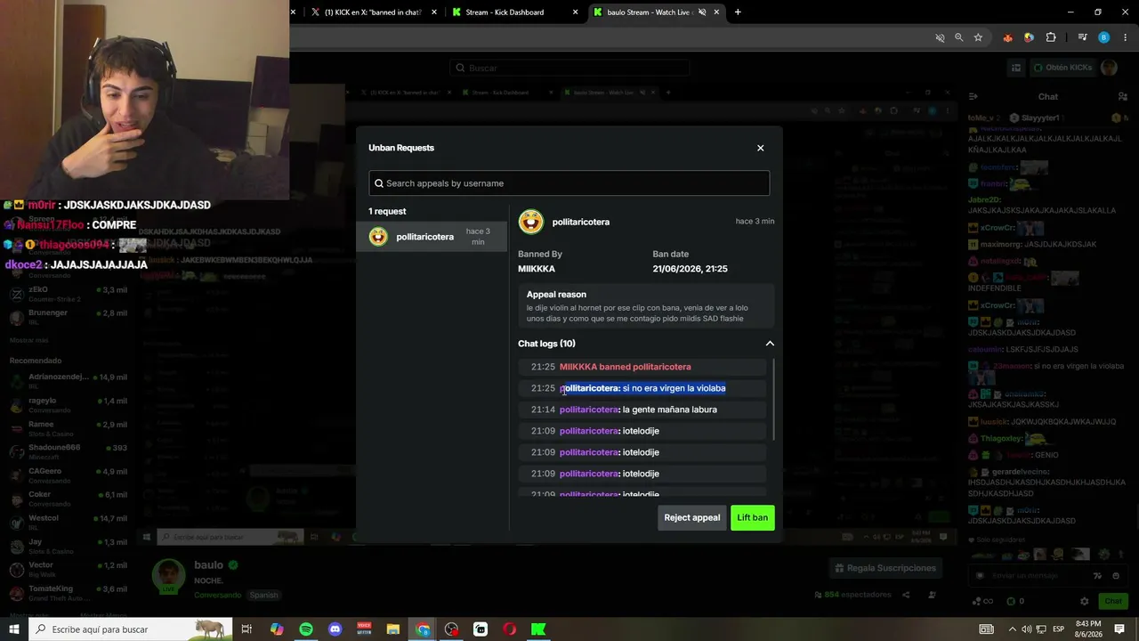Open the Kick leaderboard icon beside Obtén KICKs
This screenshot has width=1139, height=641.
[1016, 68]
